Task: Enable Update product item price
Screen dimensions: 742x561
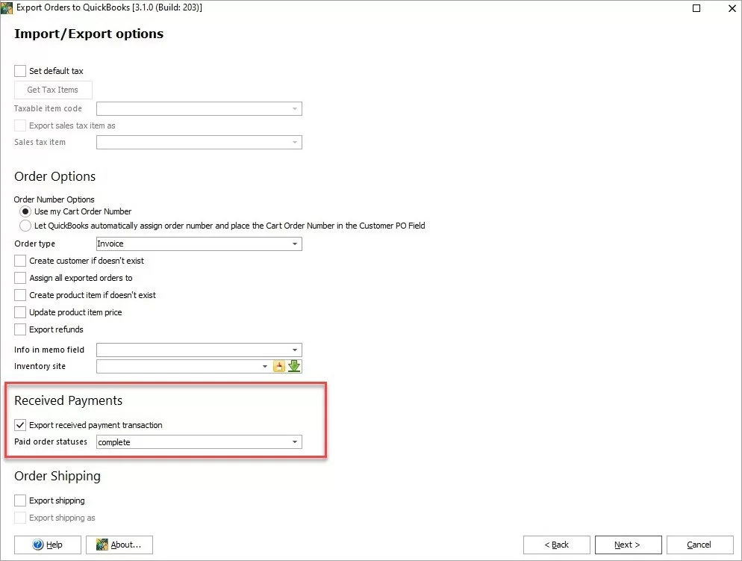Action: point(20,312)
